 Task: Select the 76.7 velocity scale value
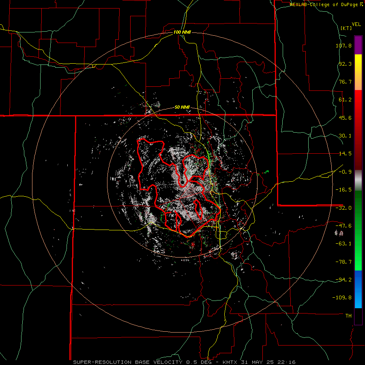(345, 82)
